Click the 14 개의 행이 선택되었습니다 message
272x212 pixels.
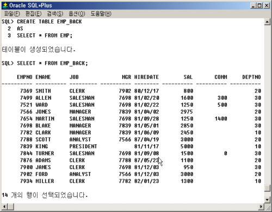coord(45,195)
